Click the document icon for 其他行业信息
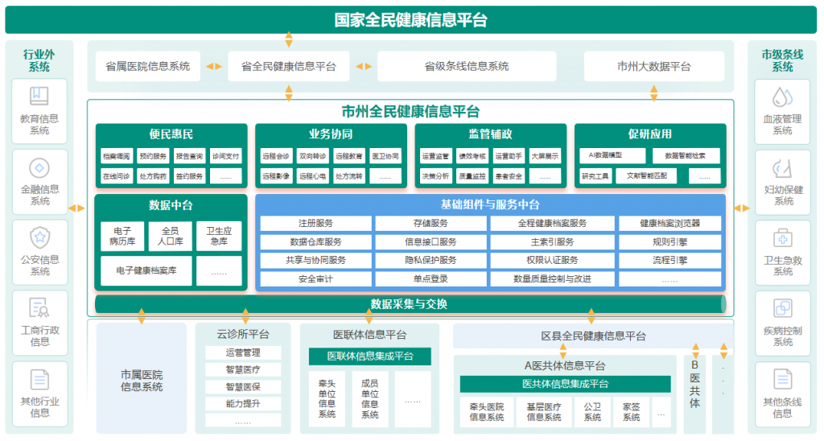 (39, 379)
